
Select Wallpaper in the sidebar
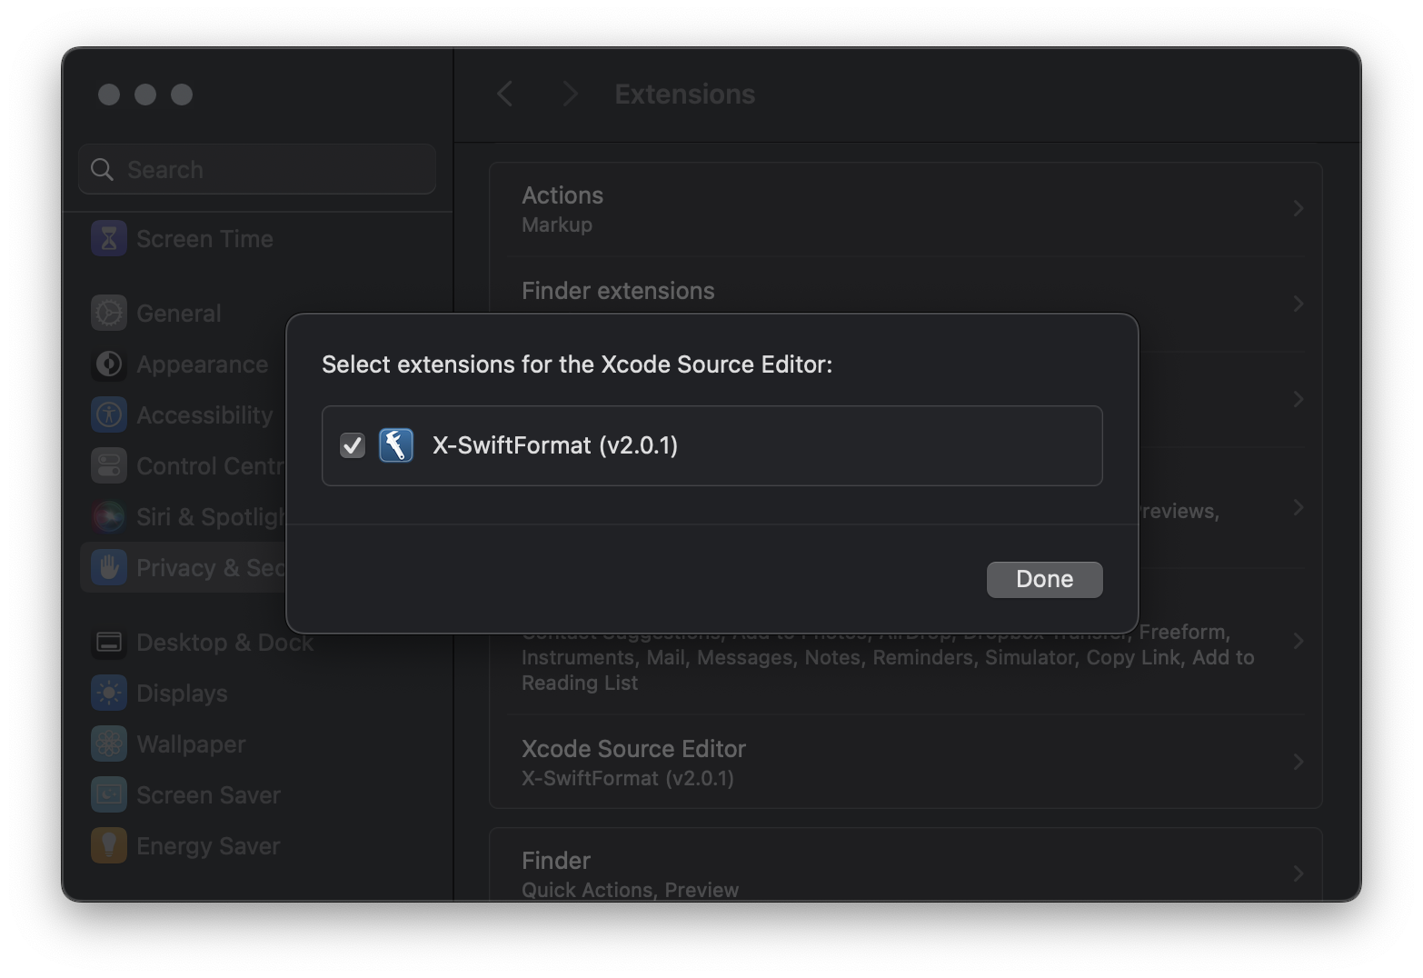[191, 744]
